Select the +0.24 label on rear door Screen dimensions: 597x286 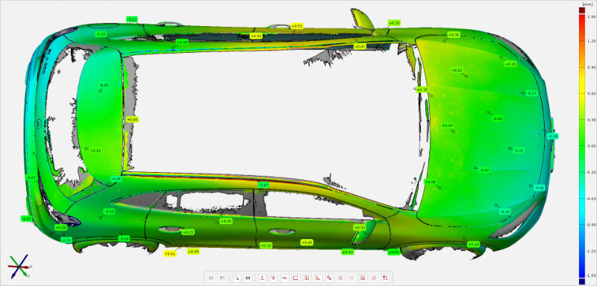226,221
